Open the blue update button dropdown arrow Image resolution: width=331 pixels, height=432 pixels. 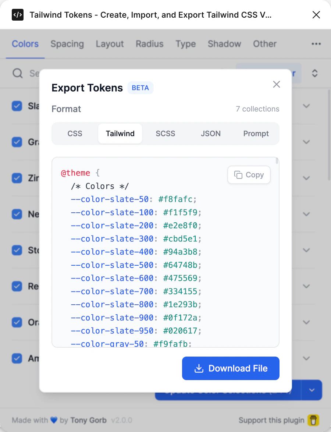click(x=312, y=390)
